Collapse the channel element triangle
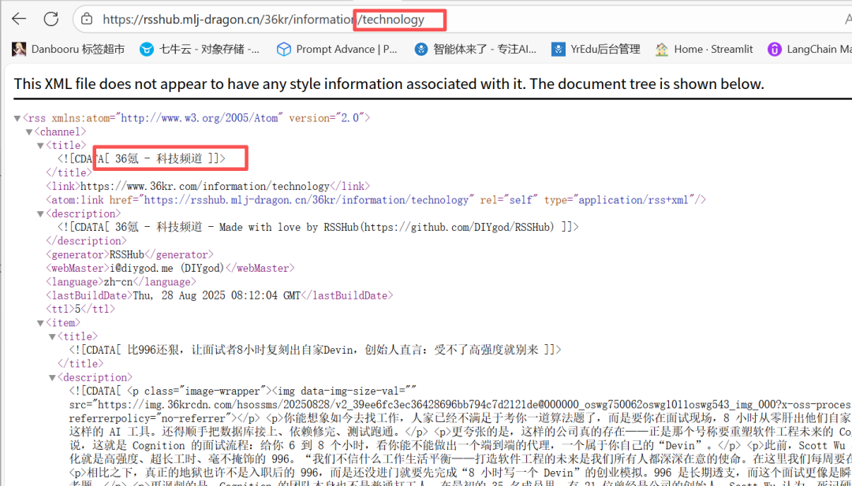This screenshot has width=852, height=486. pyautogui.click(x=29, y=132)
